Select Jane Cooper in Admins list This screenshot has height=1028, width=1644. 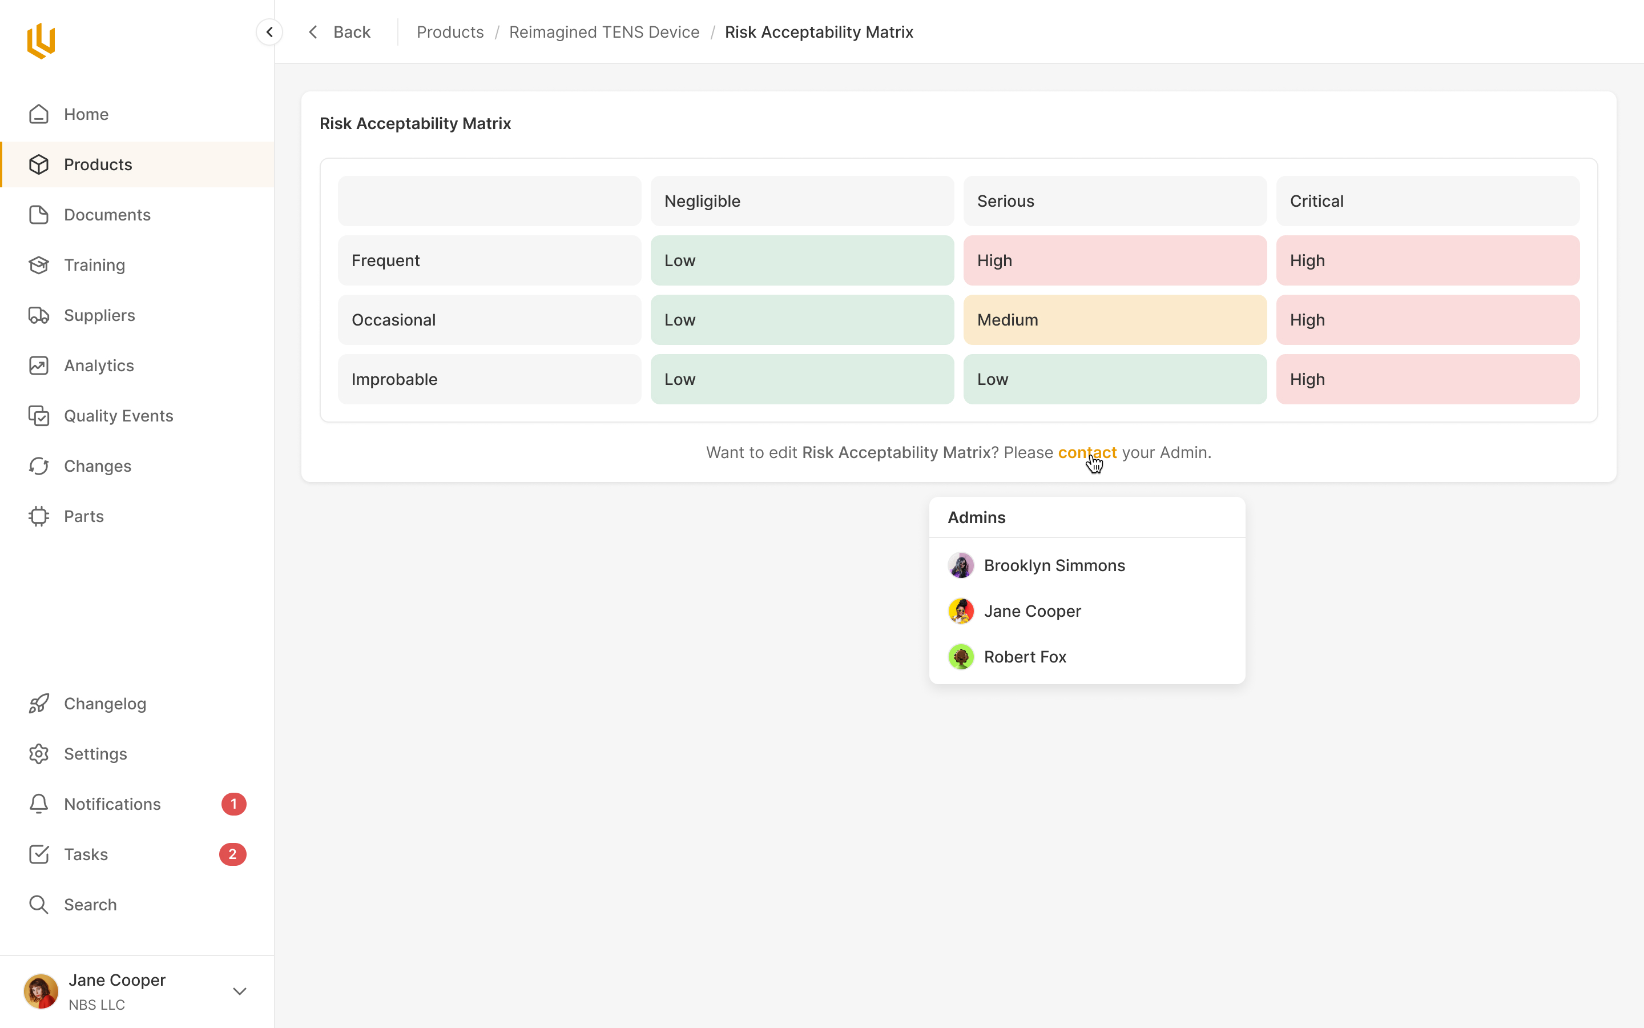(1087, 611)
